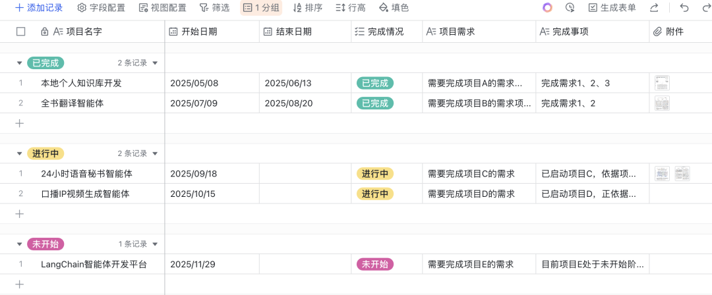The height and width of the screenshot is (295, 712).
Task: Collapse the 已完成 group
Action: 19,63
